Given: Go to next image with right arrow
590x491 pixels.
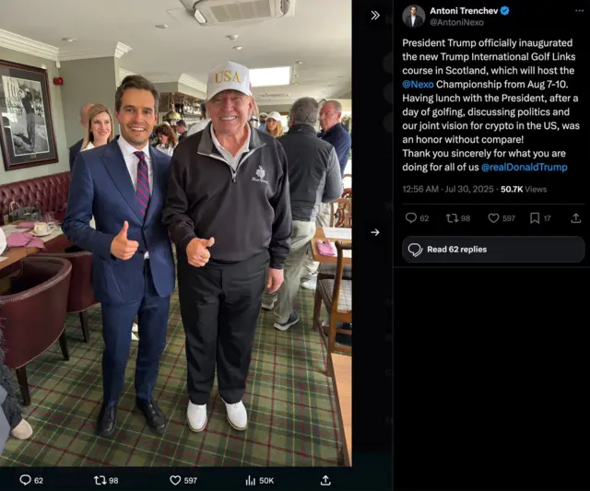Looking at the screenshot, I should [x=375, y=232].
